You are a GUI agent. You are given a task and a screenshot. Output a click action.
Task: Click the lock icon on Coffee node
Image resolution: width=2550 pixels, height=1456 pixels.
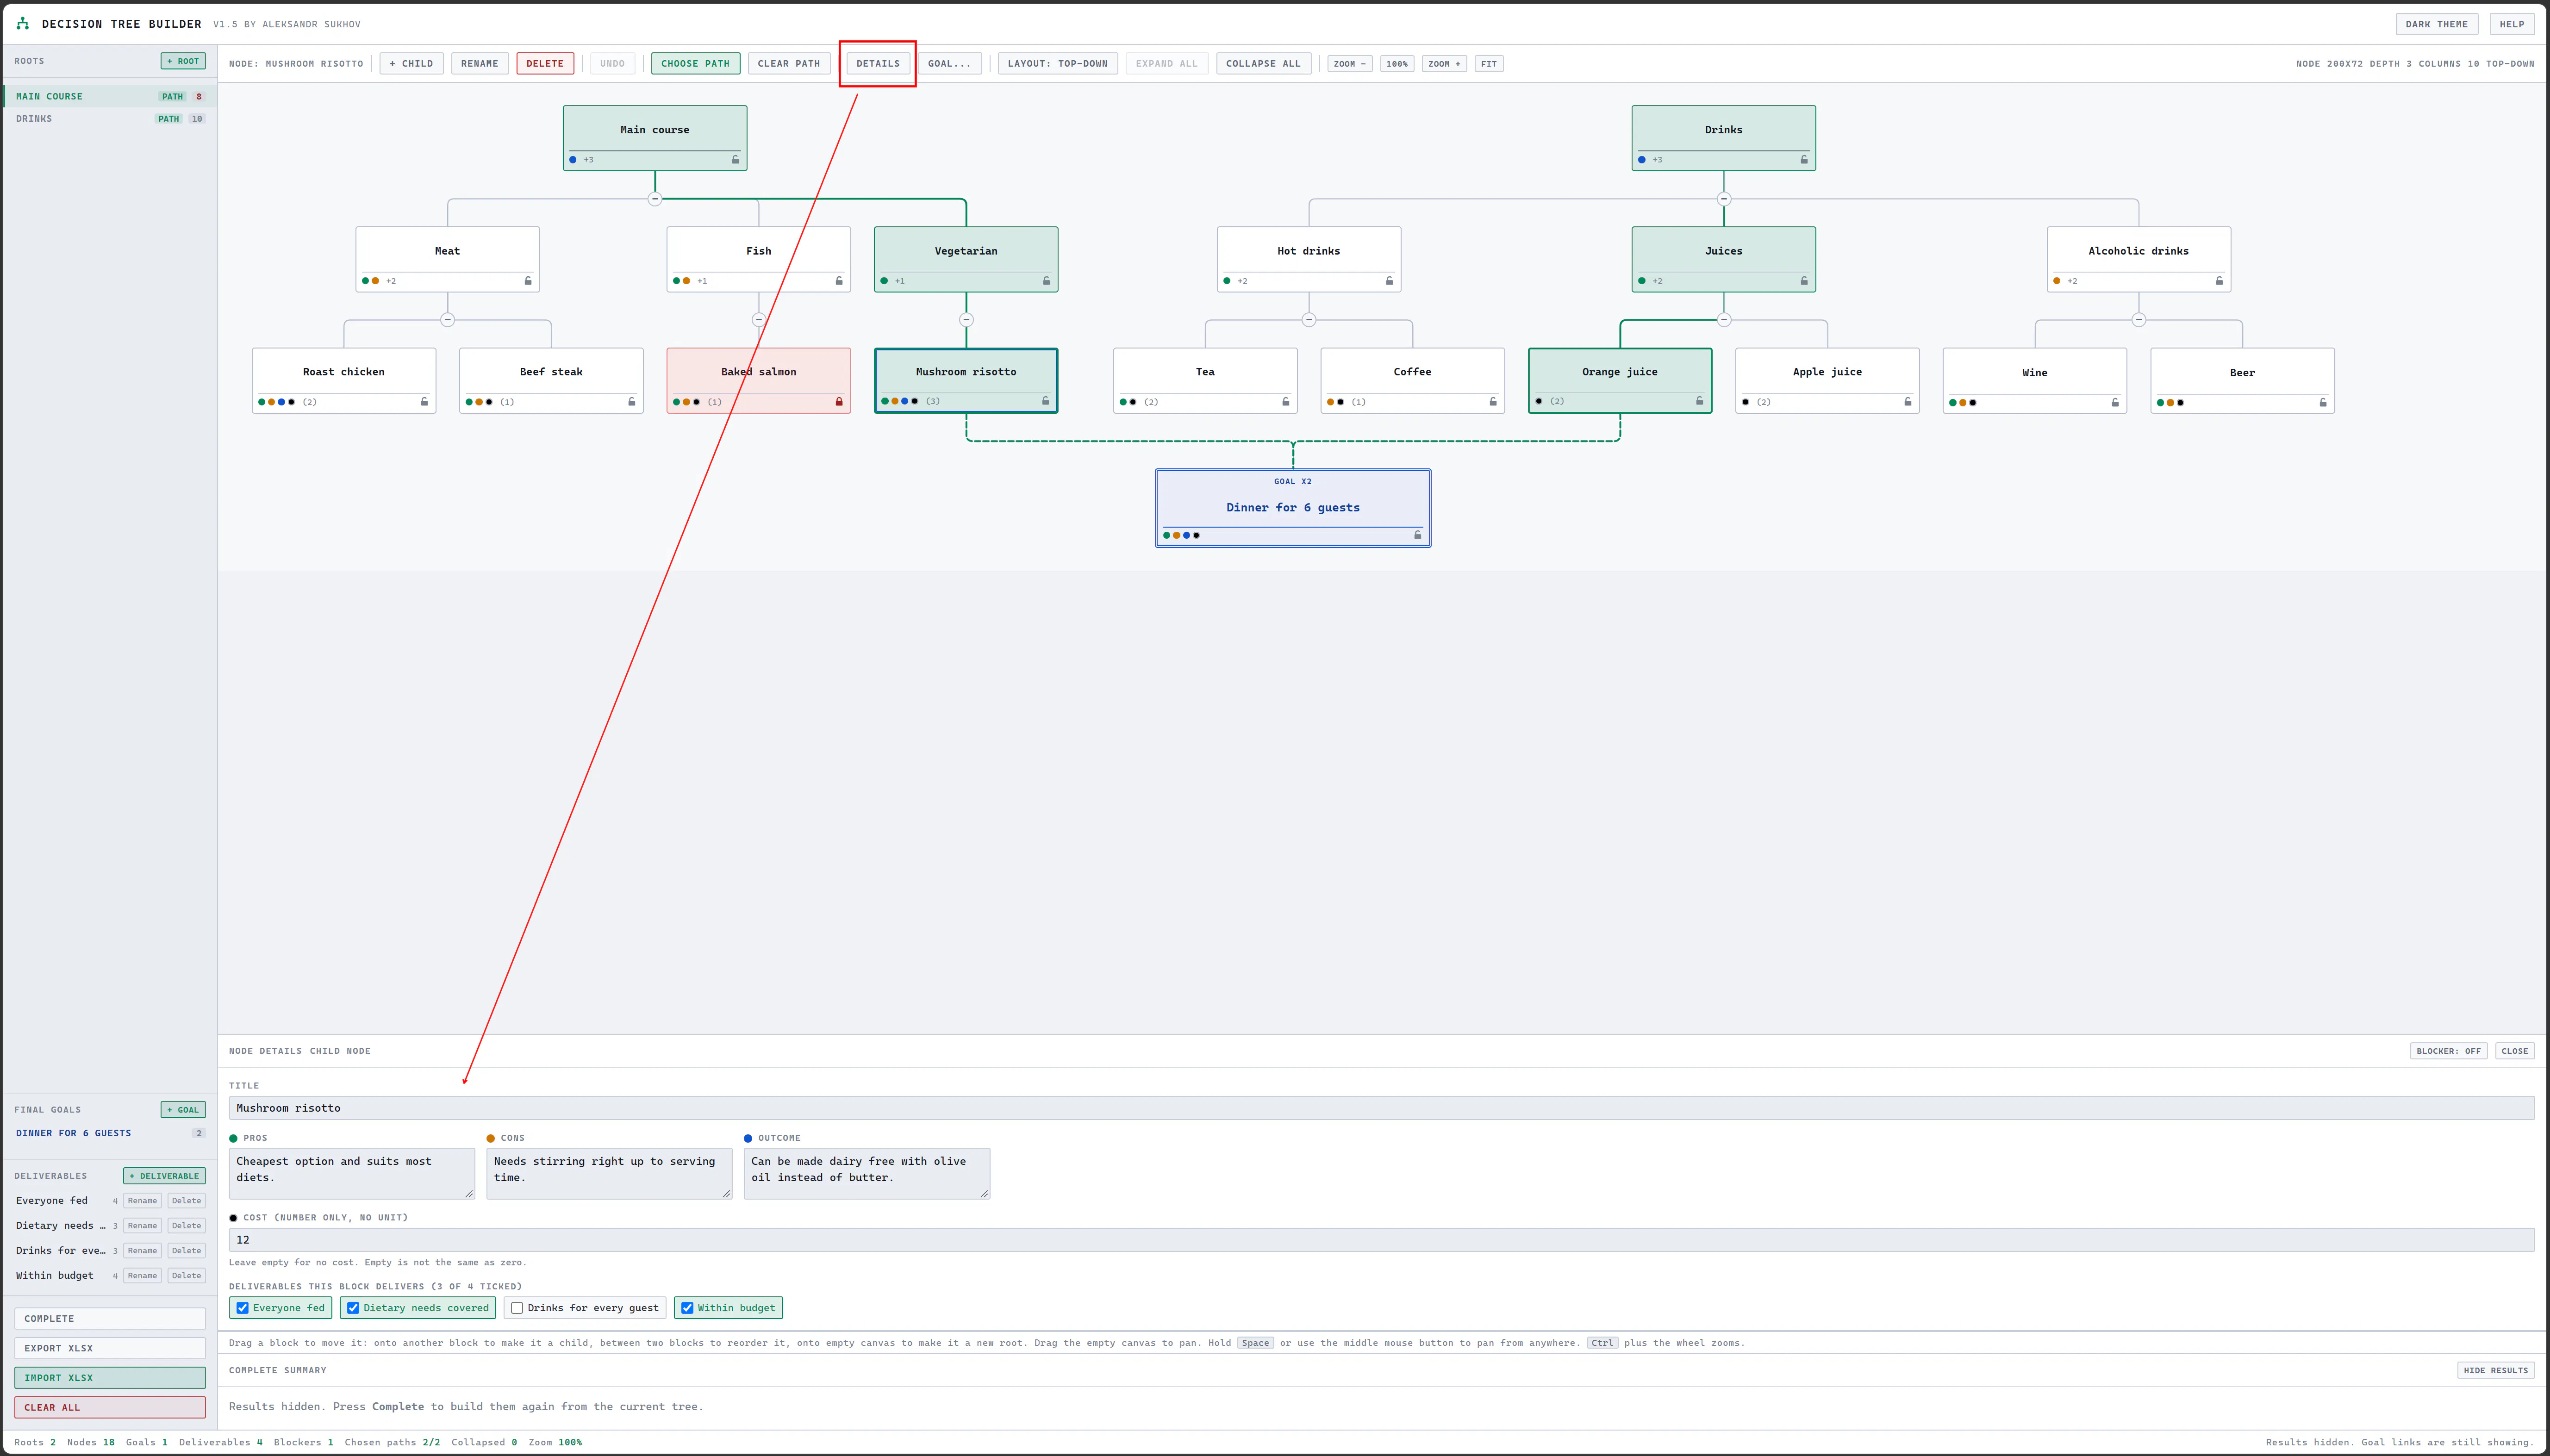coord(1493,402)
